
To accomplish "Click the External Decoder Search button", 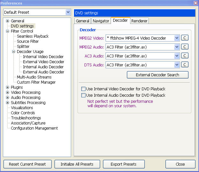I will [x=158, y=75].
